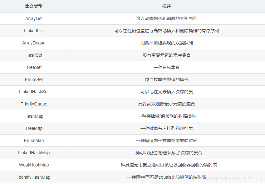Click the 描述 column header
The height and width of the screenshot is (184, 265).
click(166, 6)
